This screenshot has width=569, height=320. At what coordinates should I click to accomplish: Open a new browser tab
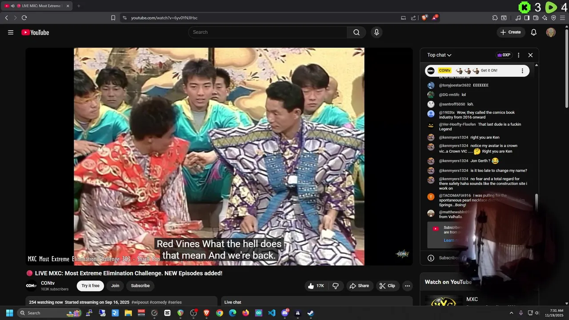79,6
